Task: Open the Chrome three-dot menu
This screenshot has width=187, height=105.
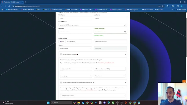Action: click(185, 6)
